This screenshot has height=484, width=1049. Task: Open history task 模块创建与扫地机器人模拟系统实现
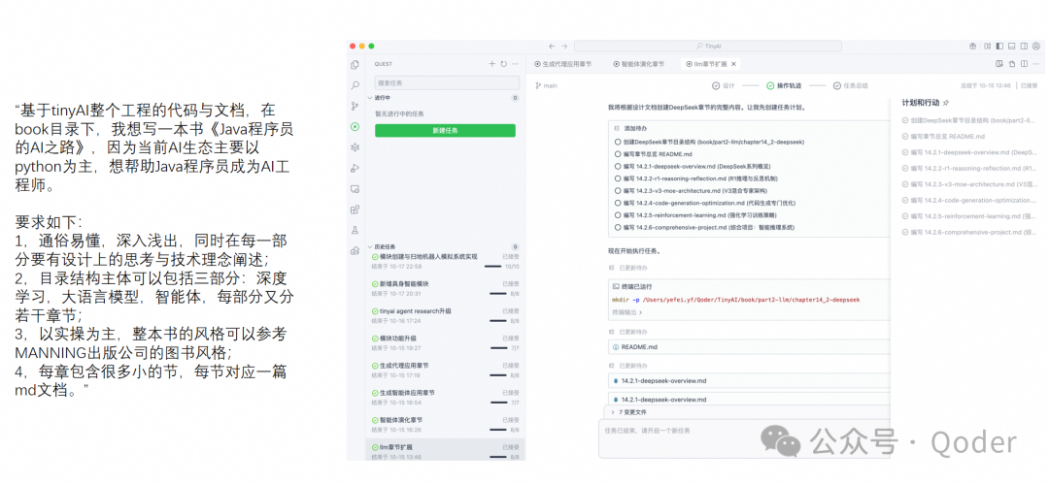pos(446,261)
